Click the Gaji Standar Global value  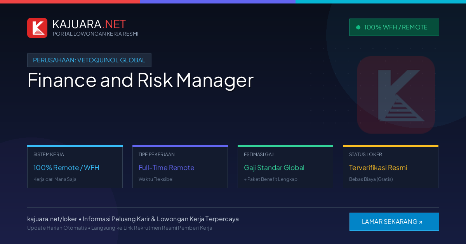pyautogui.click(x=274, y=168)
